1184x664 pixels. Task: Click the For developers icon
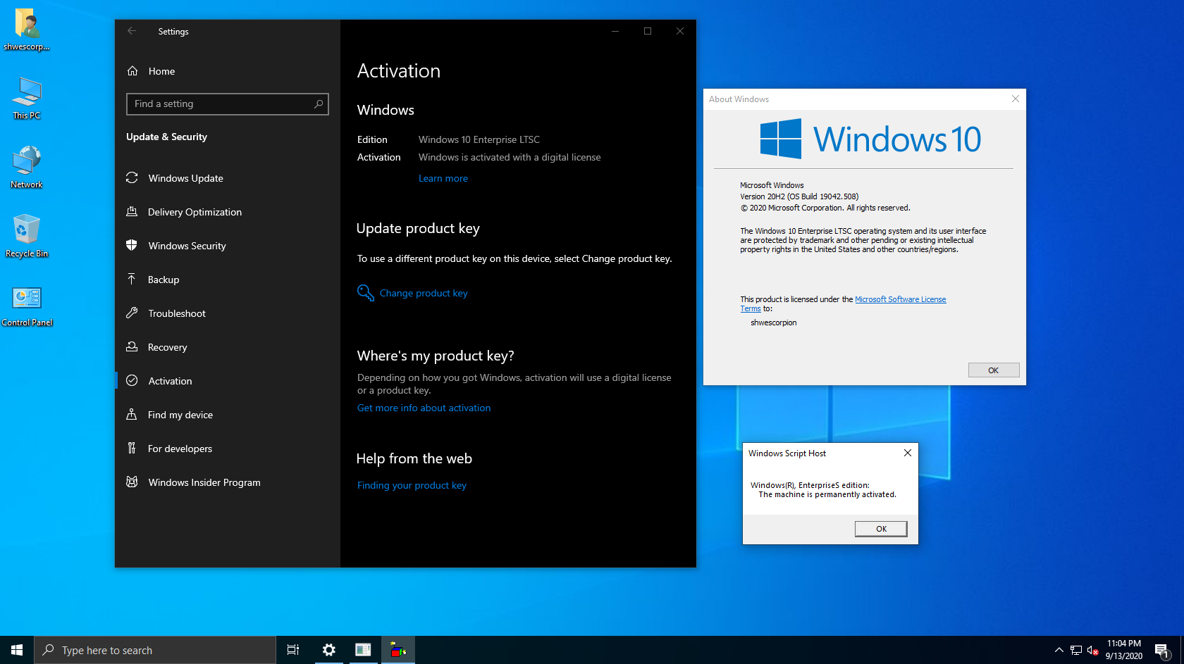click(132, 448)
